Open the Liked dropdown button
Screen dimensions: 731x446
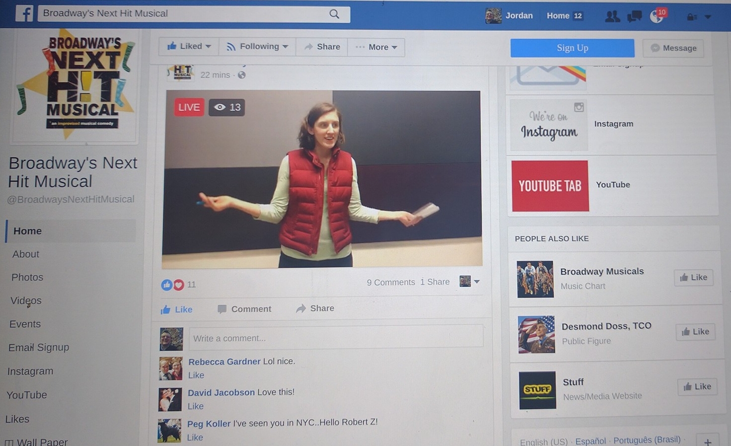click(189, 46)
